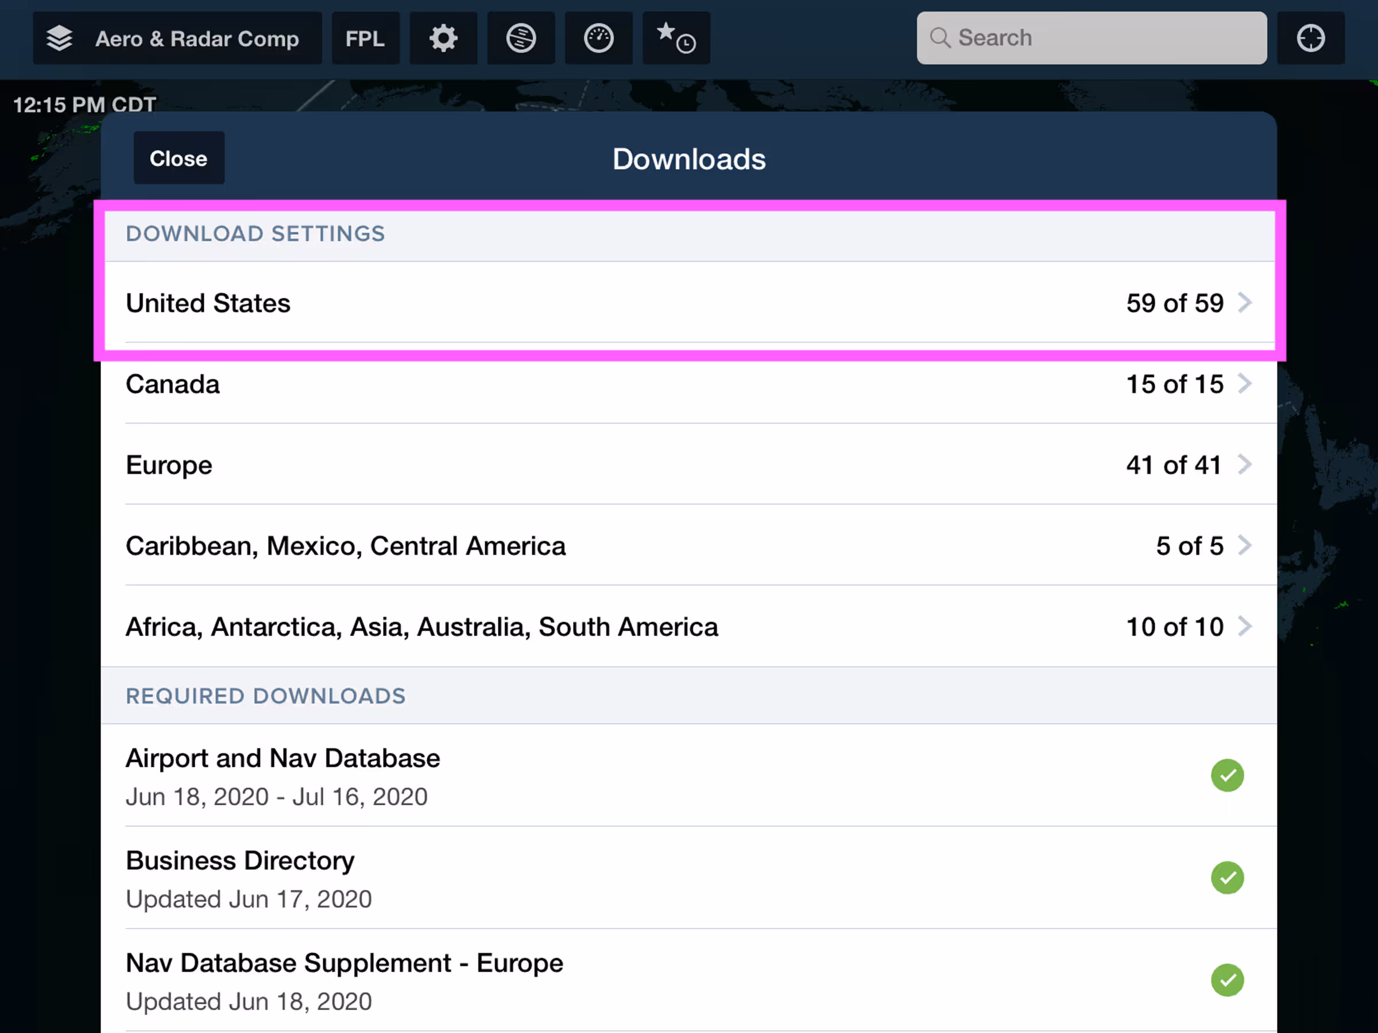Open the instrument gauge icon
Screen dimensions: 1378x1033
click(x=598, y=38)
